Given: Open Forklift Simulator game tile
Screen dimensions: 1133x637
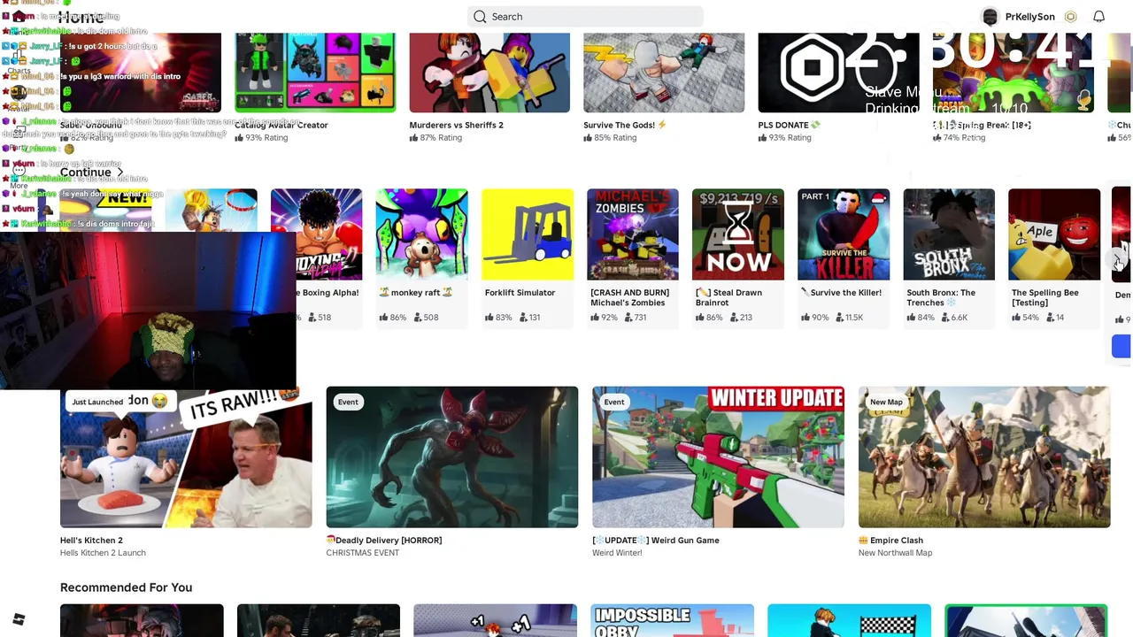Looking at the screenshot, I should [528, 234].
